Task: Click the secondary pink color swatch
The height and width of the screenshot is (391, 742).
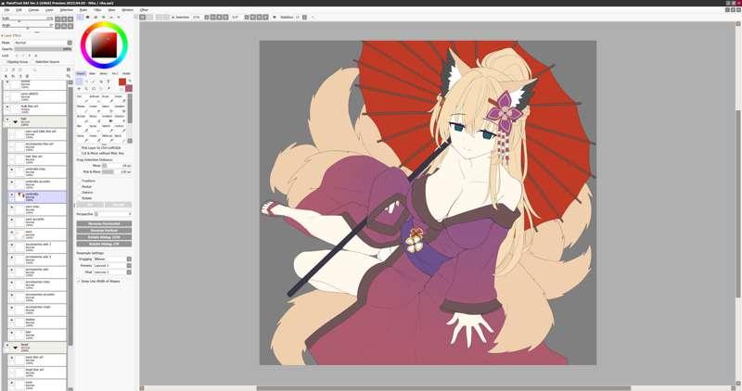Action: [129, 88]
